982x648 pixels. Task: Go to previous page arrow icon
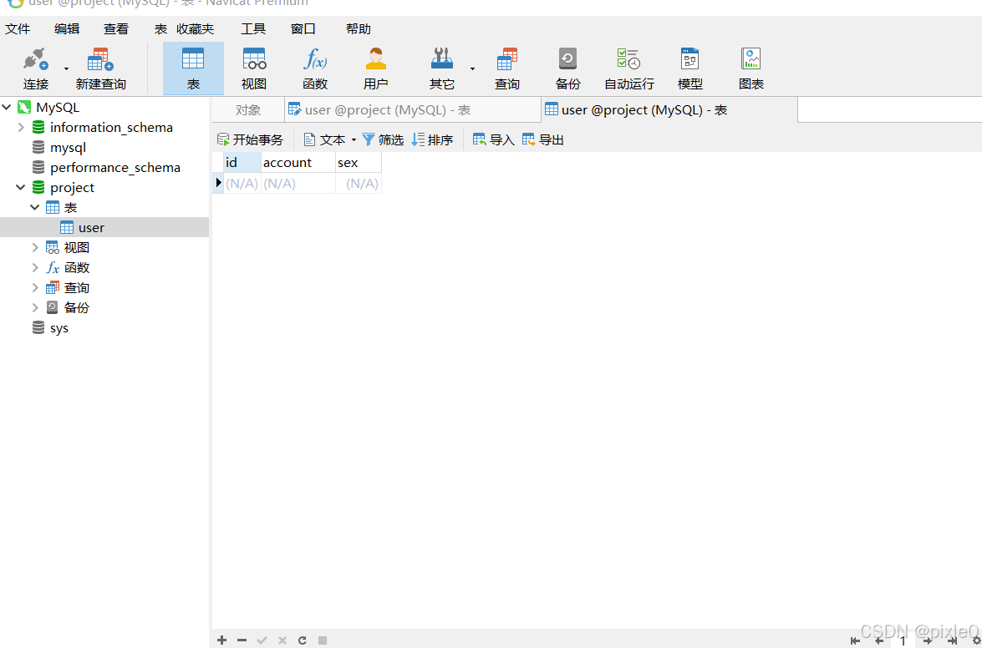click(x=879, y=641)
